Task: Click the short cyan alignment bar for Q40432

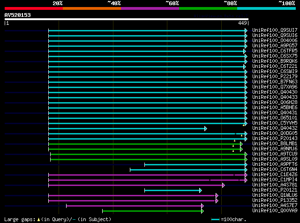Action: (127, 128)
